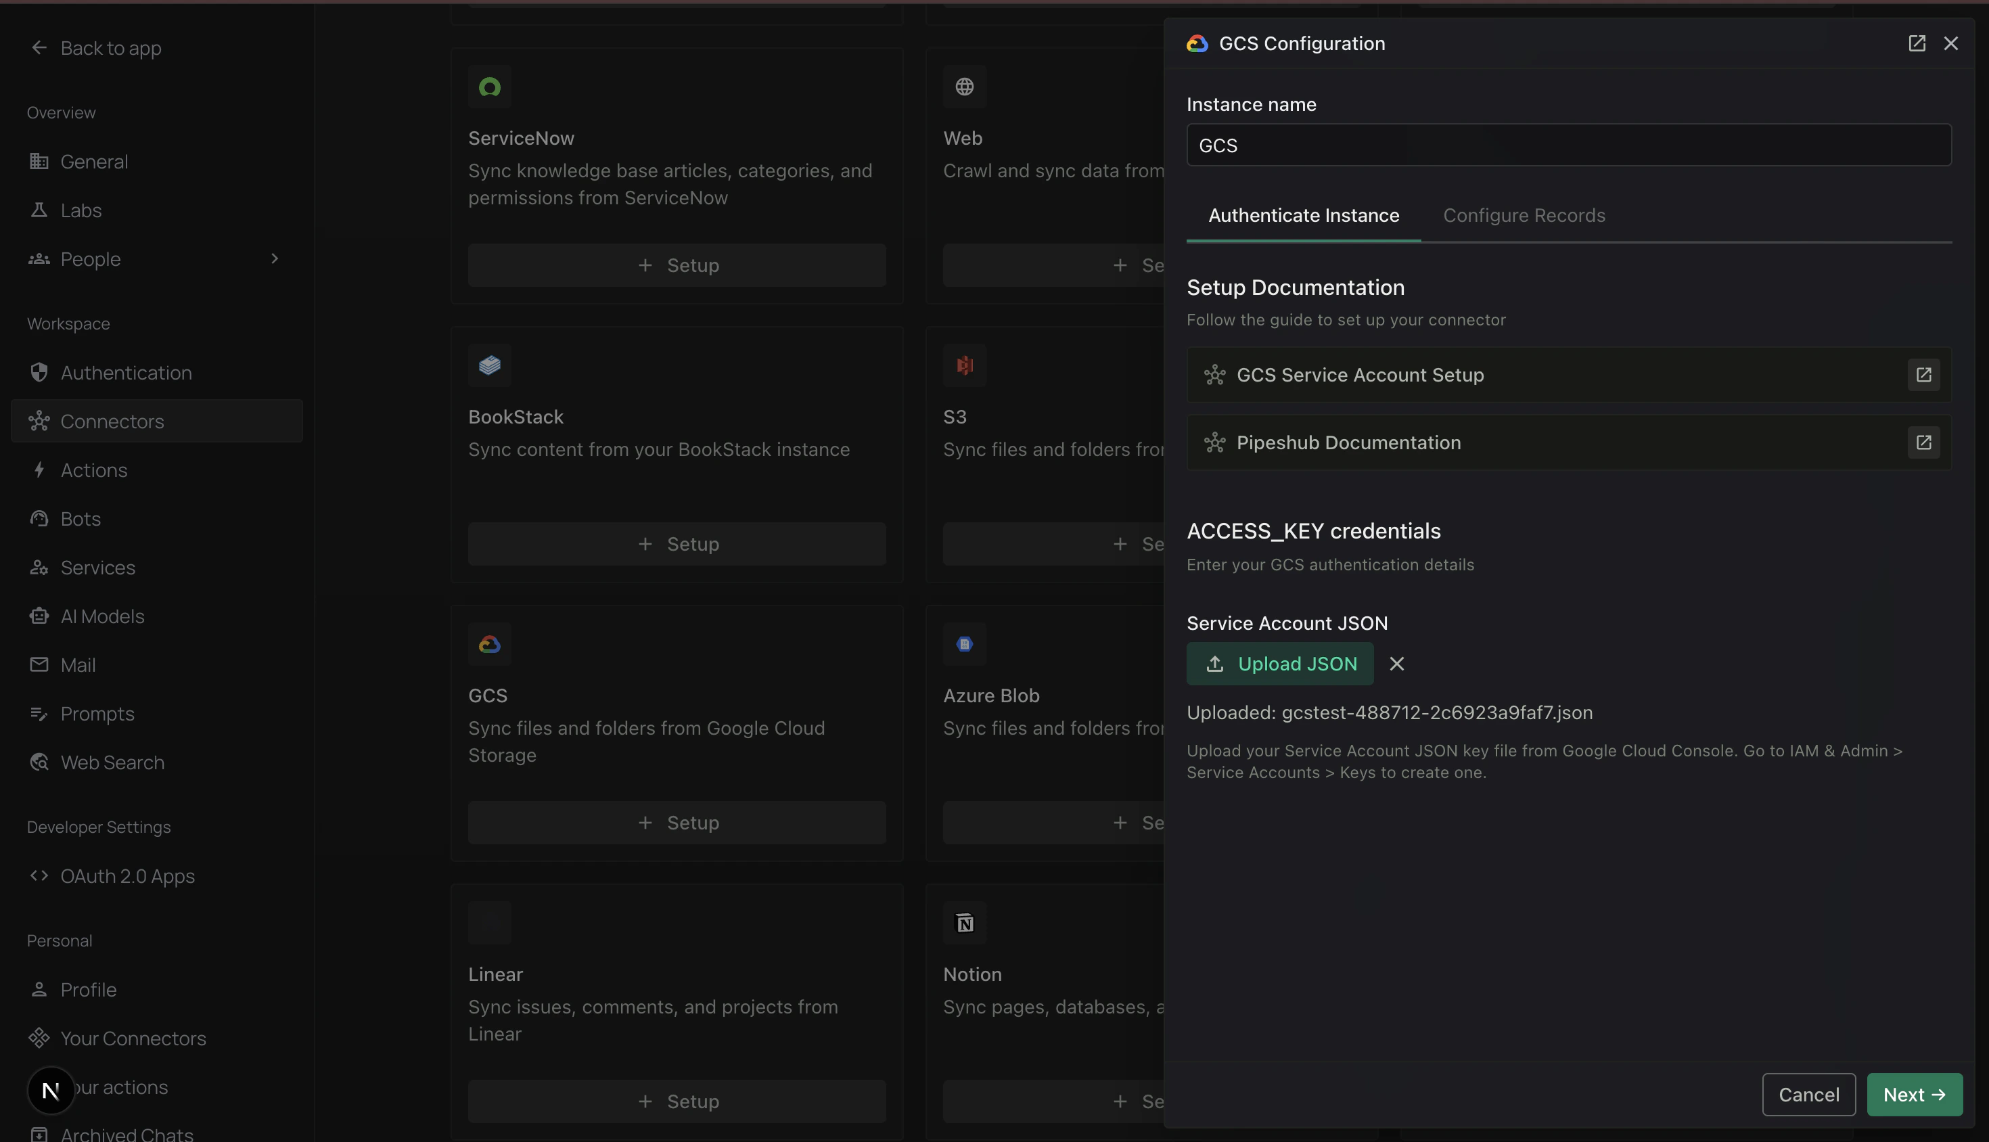Click the AI Models robot icon

(x=39, y=616)
